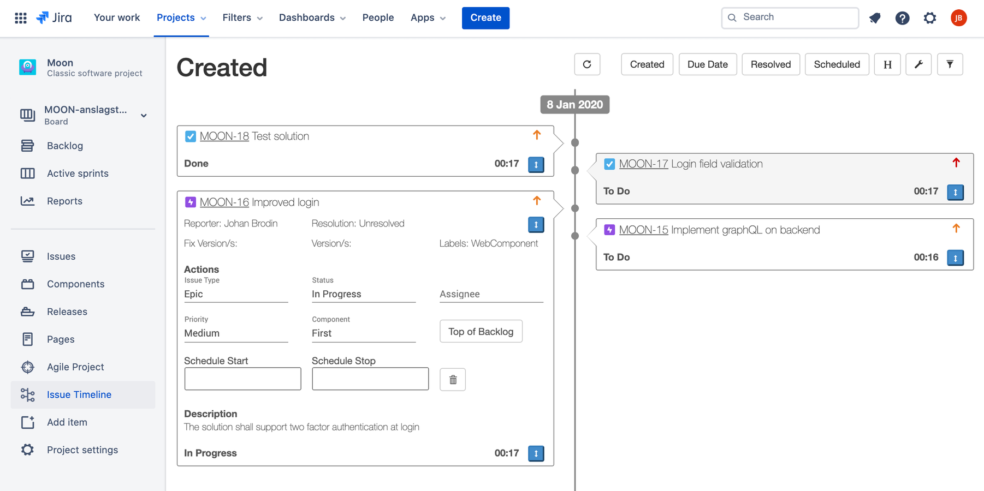
Task: Click the blue Create button
Action: tap(485, 18)
